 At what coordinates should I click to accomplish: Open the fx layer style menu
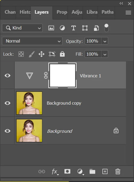tap(55, 172)
